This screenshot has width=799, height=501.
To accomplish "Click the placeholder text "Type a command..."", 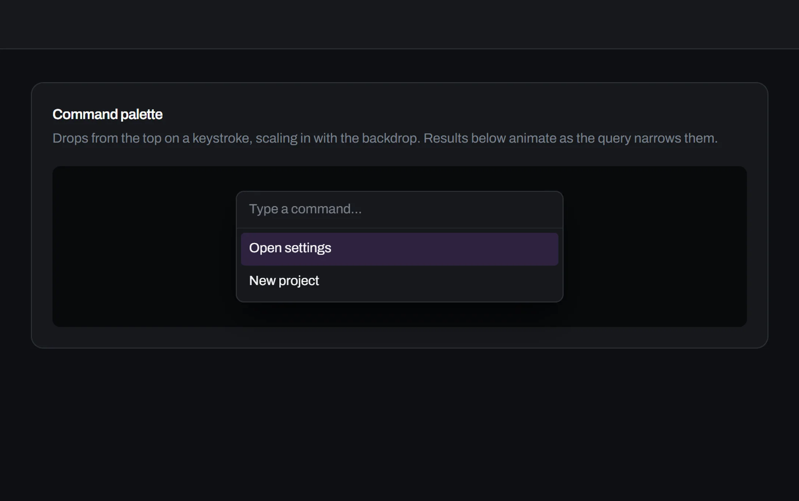I will click(x=305, y=209).
